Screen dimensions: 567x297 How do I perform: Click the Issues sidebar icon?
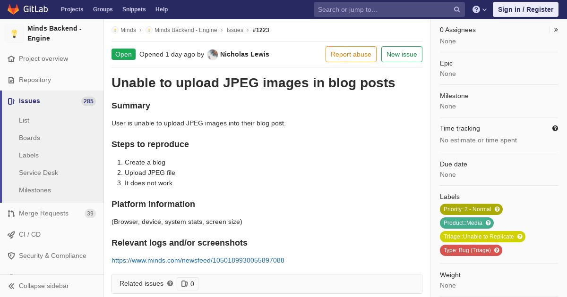(11, 101)
